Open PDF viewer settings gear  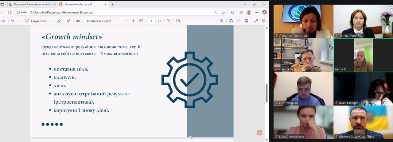263,21
